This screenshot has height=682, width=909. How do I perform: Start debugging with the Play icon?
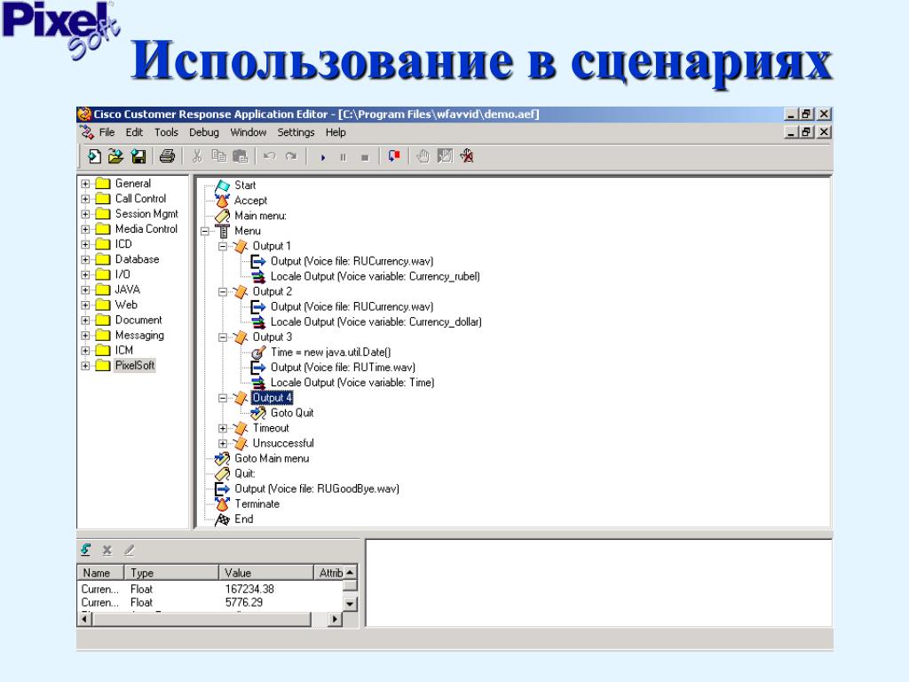323,157
